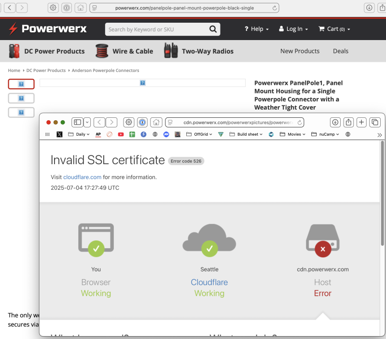This screenshot has width=386, height=339.
Task: Expand the nuCamp bookmarks folder
Action: [x=325, y=134]
